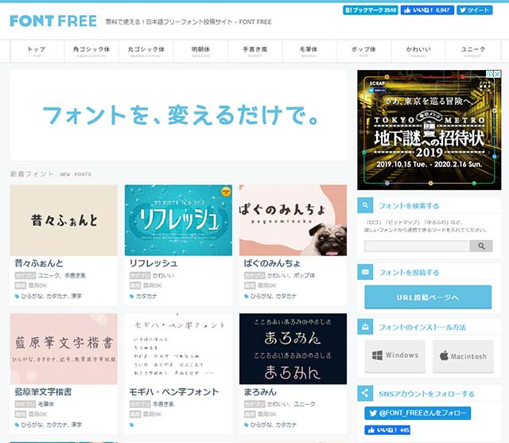
Task: Click the sidebar Facebook like button showing 445
Action: (x=387, y=430)
